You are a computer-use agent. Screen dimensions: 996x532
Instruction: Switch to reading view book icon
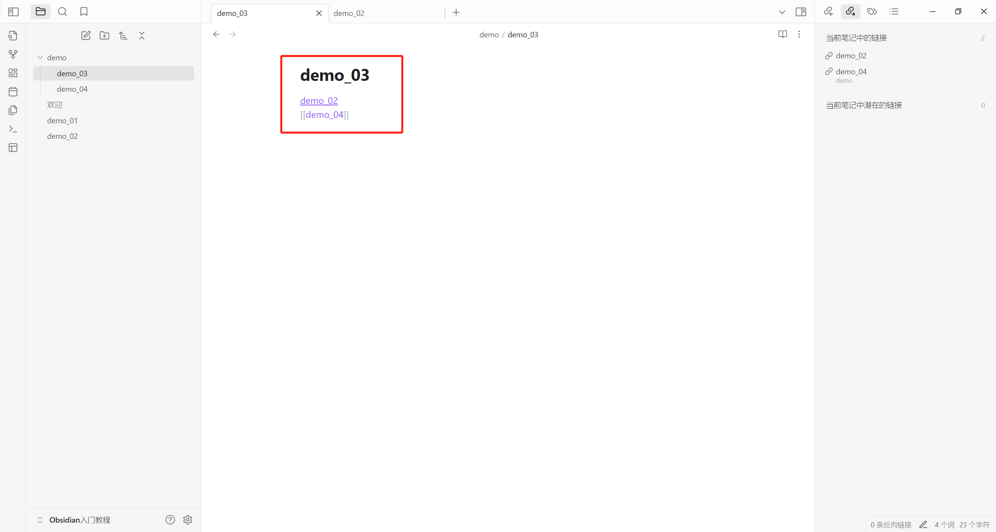pyautogui.click(x=782, y=34)
